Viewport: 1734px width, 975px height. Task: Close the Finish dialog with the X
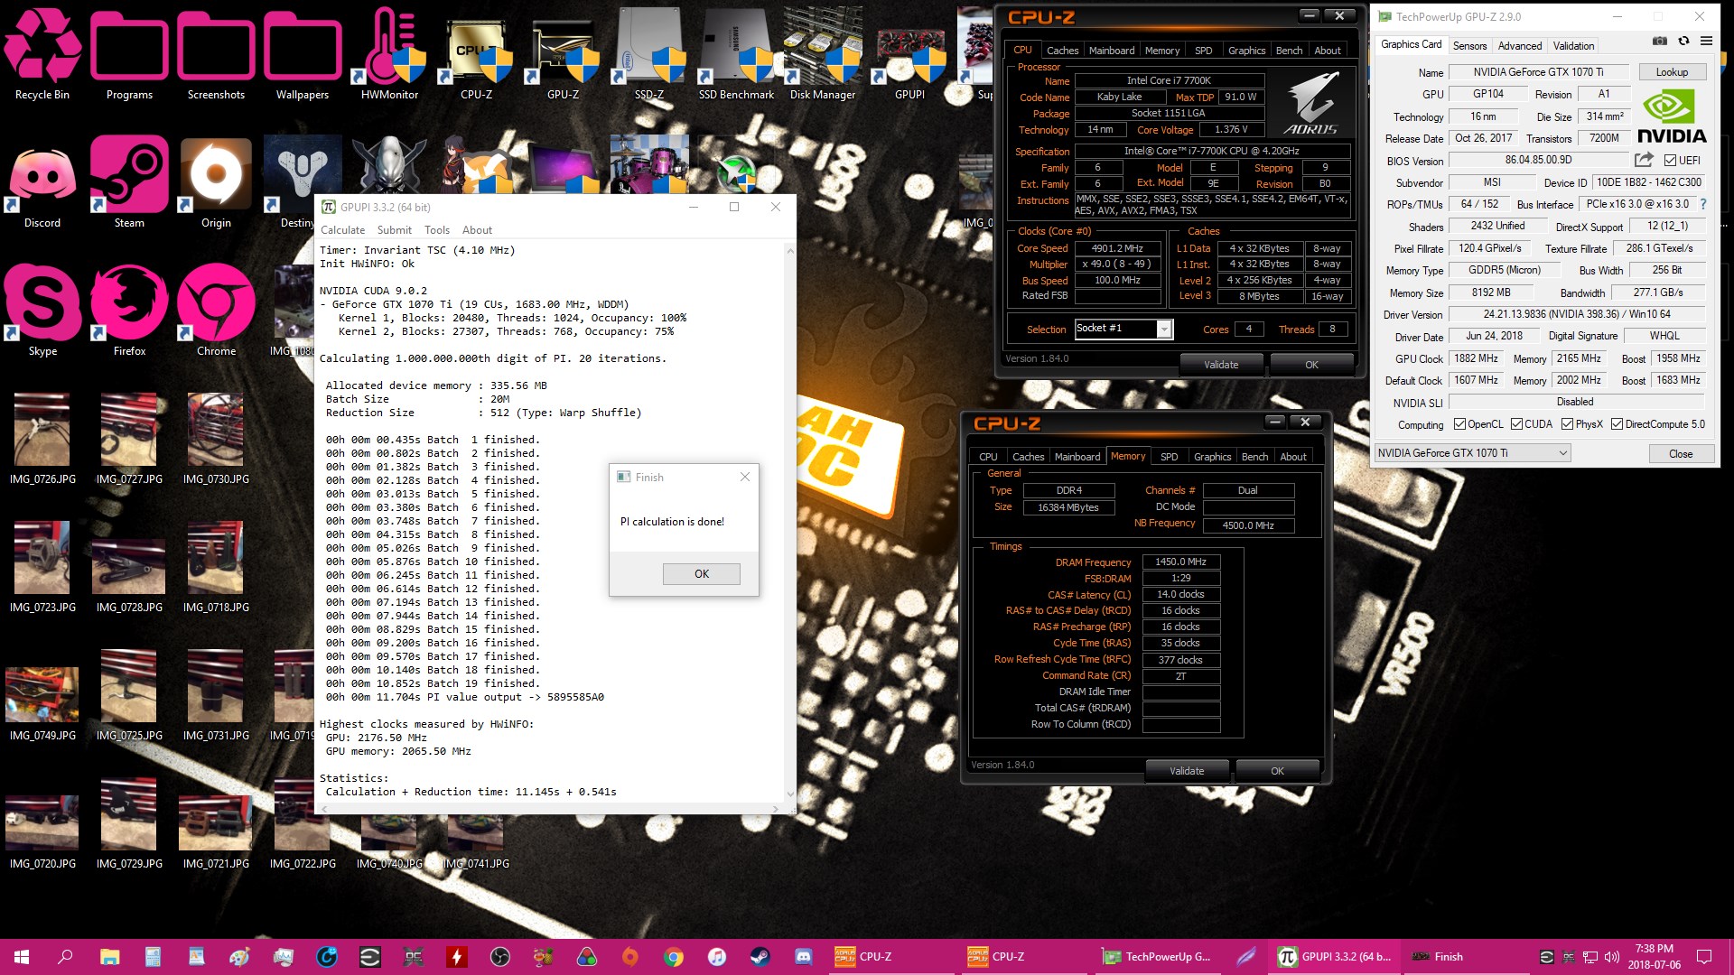(x=745, y=477)
